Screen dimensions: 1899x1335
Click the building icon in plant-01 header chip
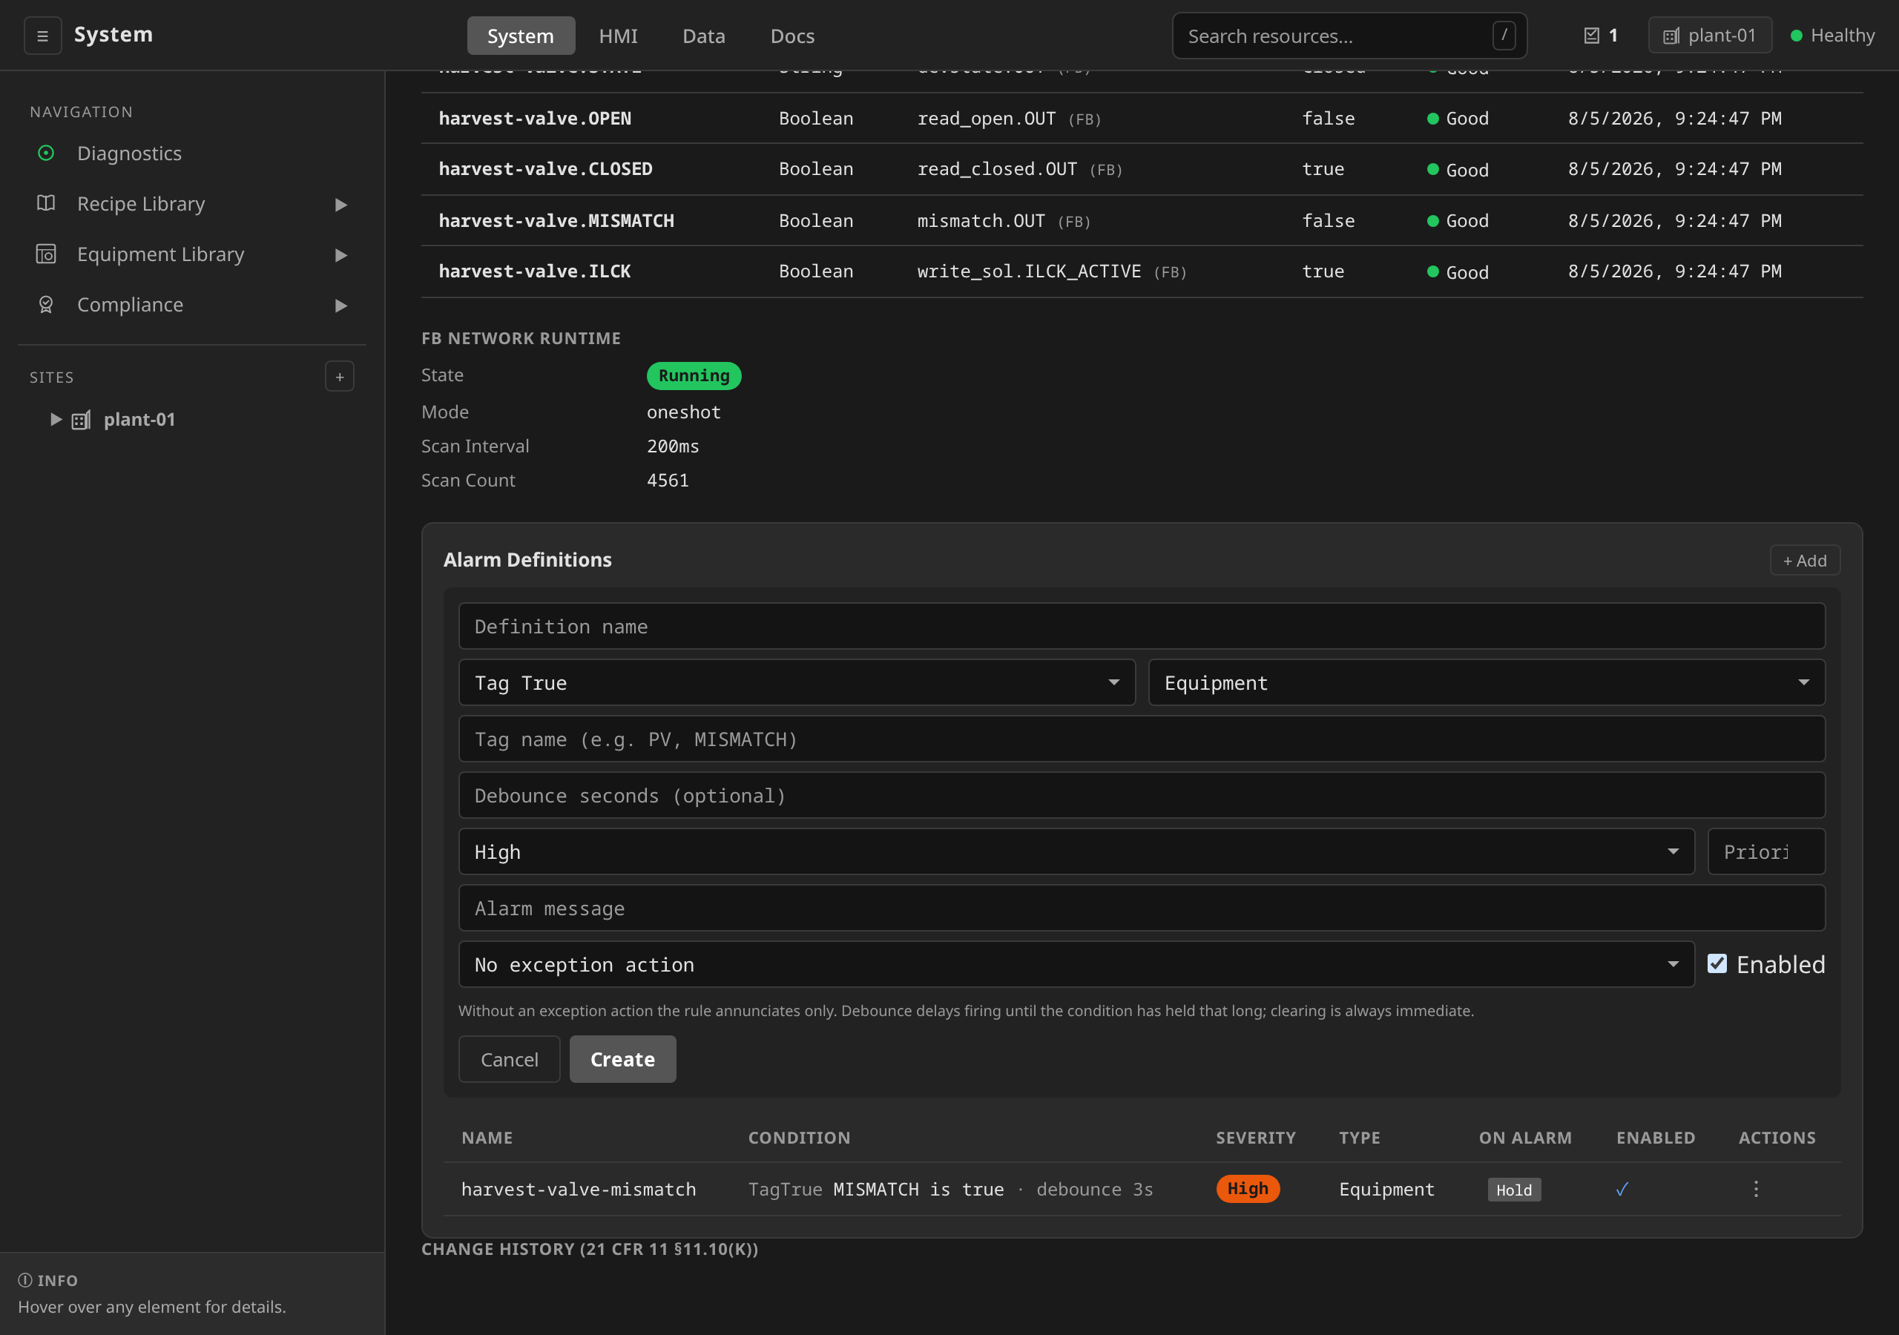(x=1671, y=36)
